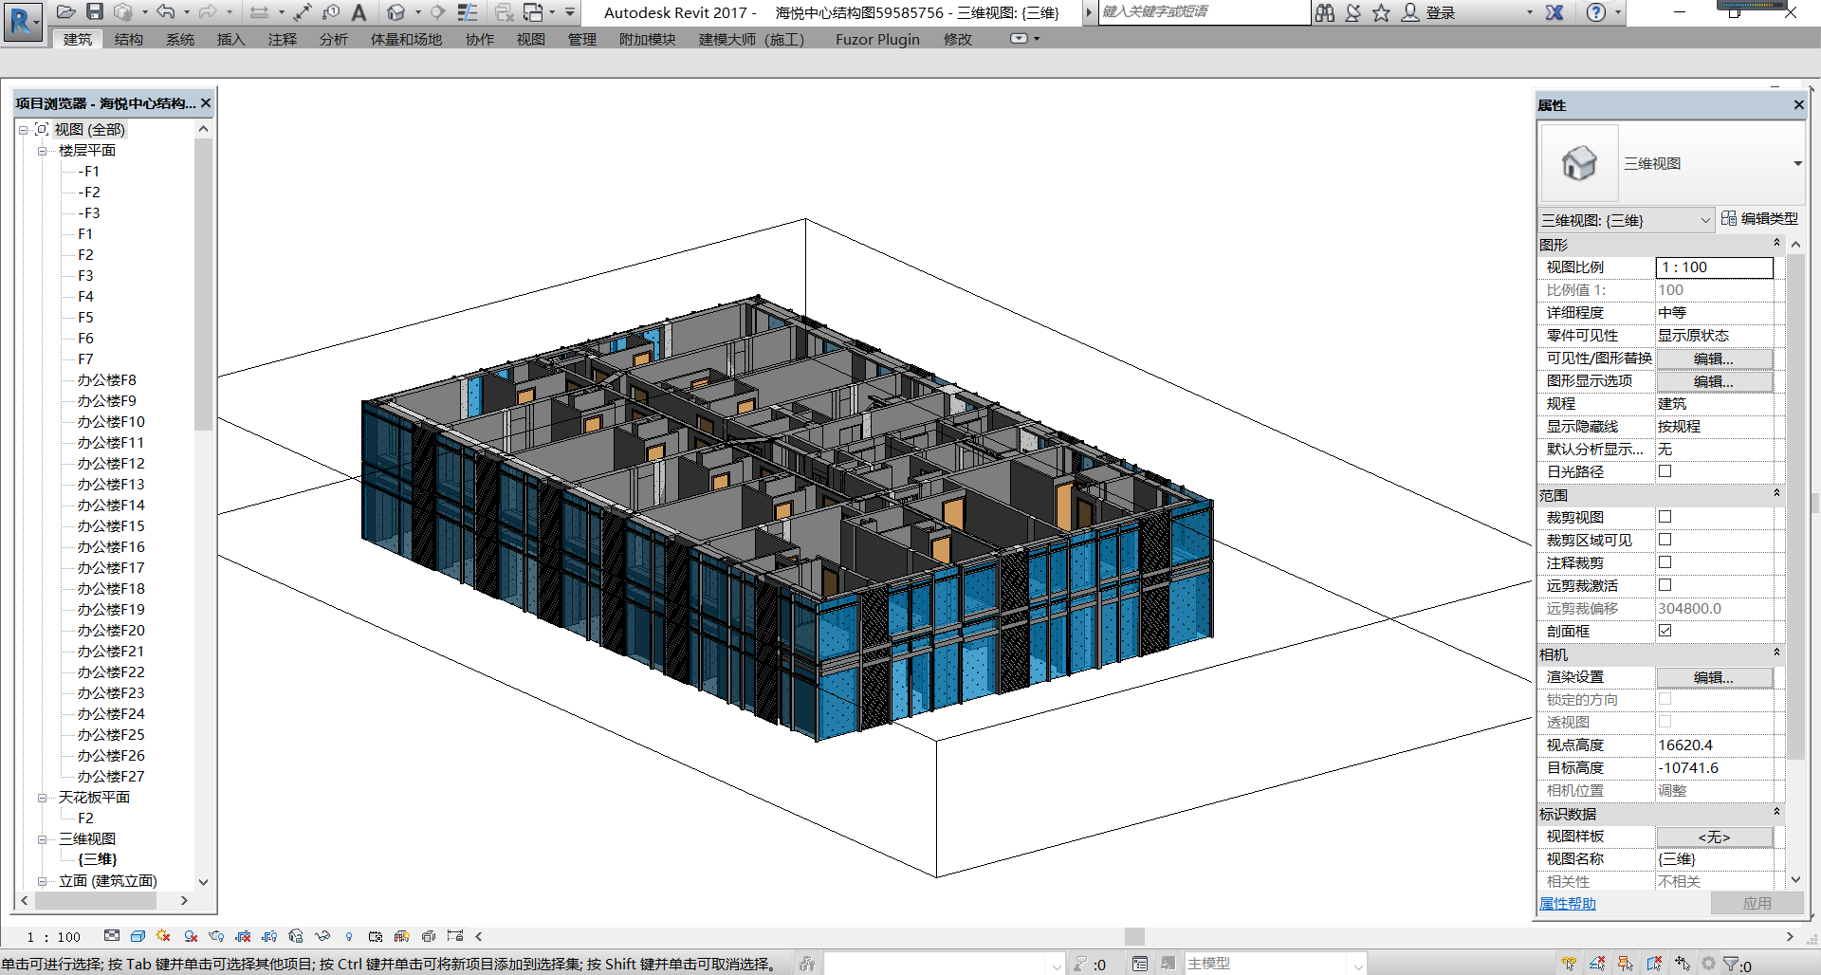Viewport: 1821px width, 975px height.
Task: Open the Fuzor Plugin ribbon tab
Action: [877, 39]
